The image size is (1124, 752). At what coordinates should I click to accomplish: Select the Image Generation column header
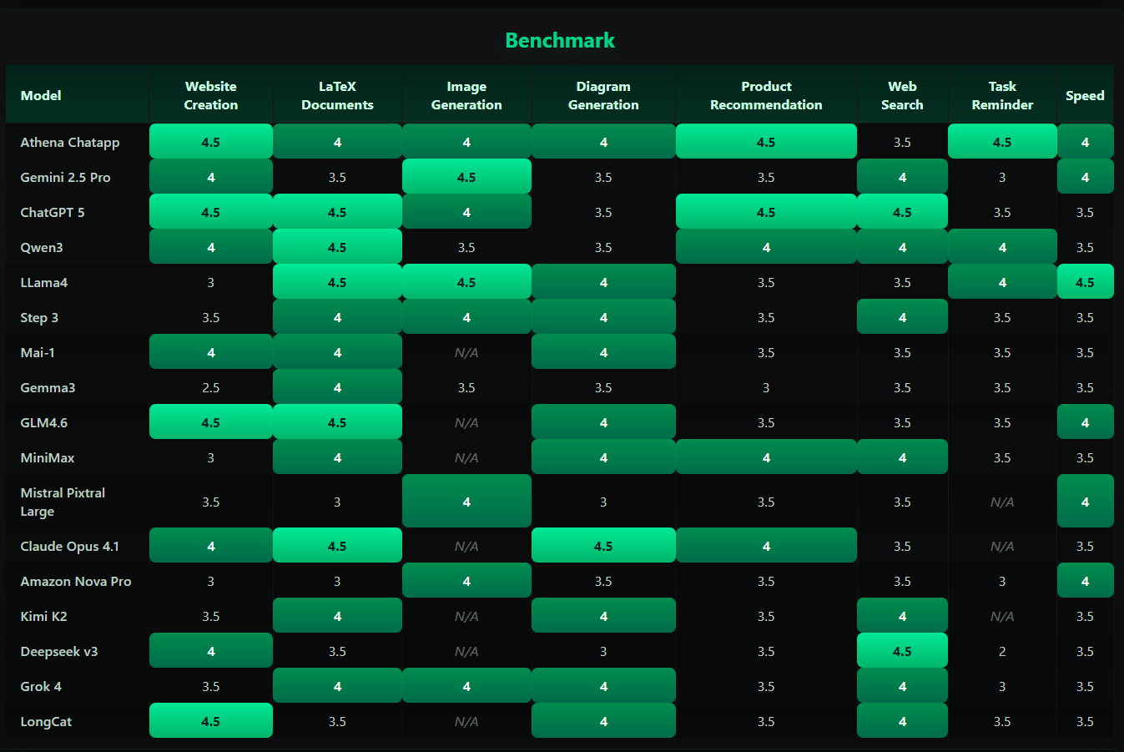[466, 96]
